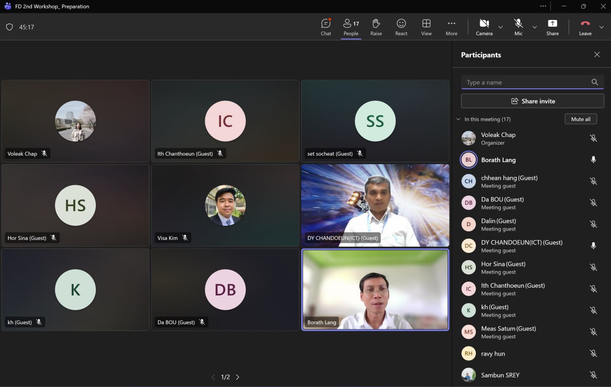
Task: Close the Participants panel
Action: (x=597, y=55)
